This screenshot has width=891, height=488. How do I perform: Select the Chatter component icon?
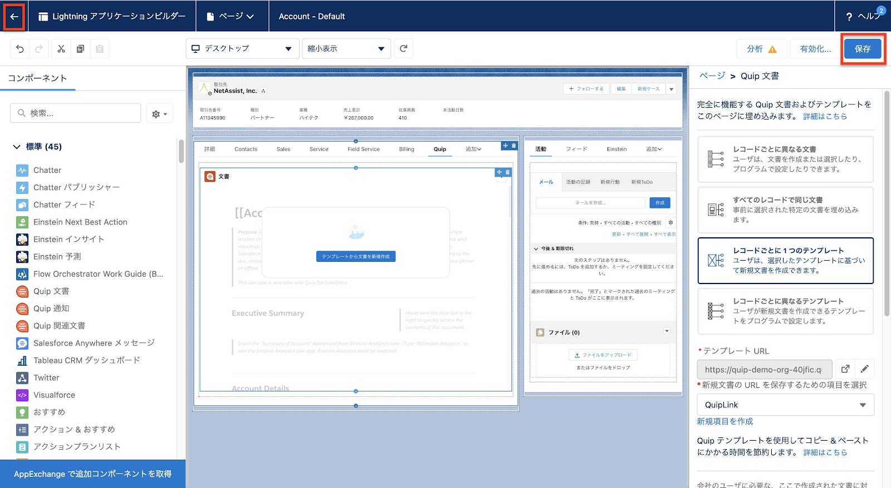[x=22, y=170]
